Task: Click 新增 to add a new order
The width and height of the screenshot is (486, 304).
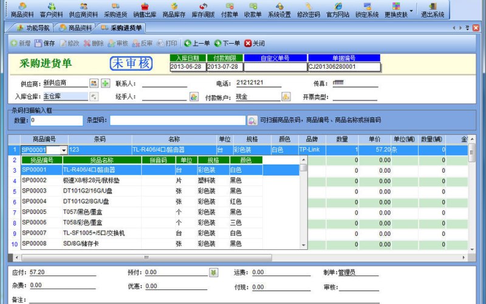Action: coord(21,43)
